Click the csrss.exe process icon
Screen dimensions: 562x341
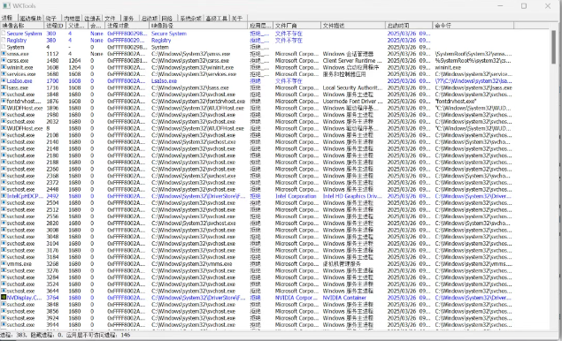click(4, 61)
